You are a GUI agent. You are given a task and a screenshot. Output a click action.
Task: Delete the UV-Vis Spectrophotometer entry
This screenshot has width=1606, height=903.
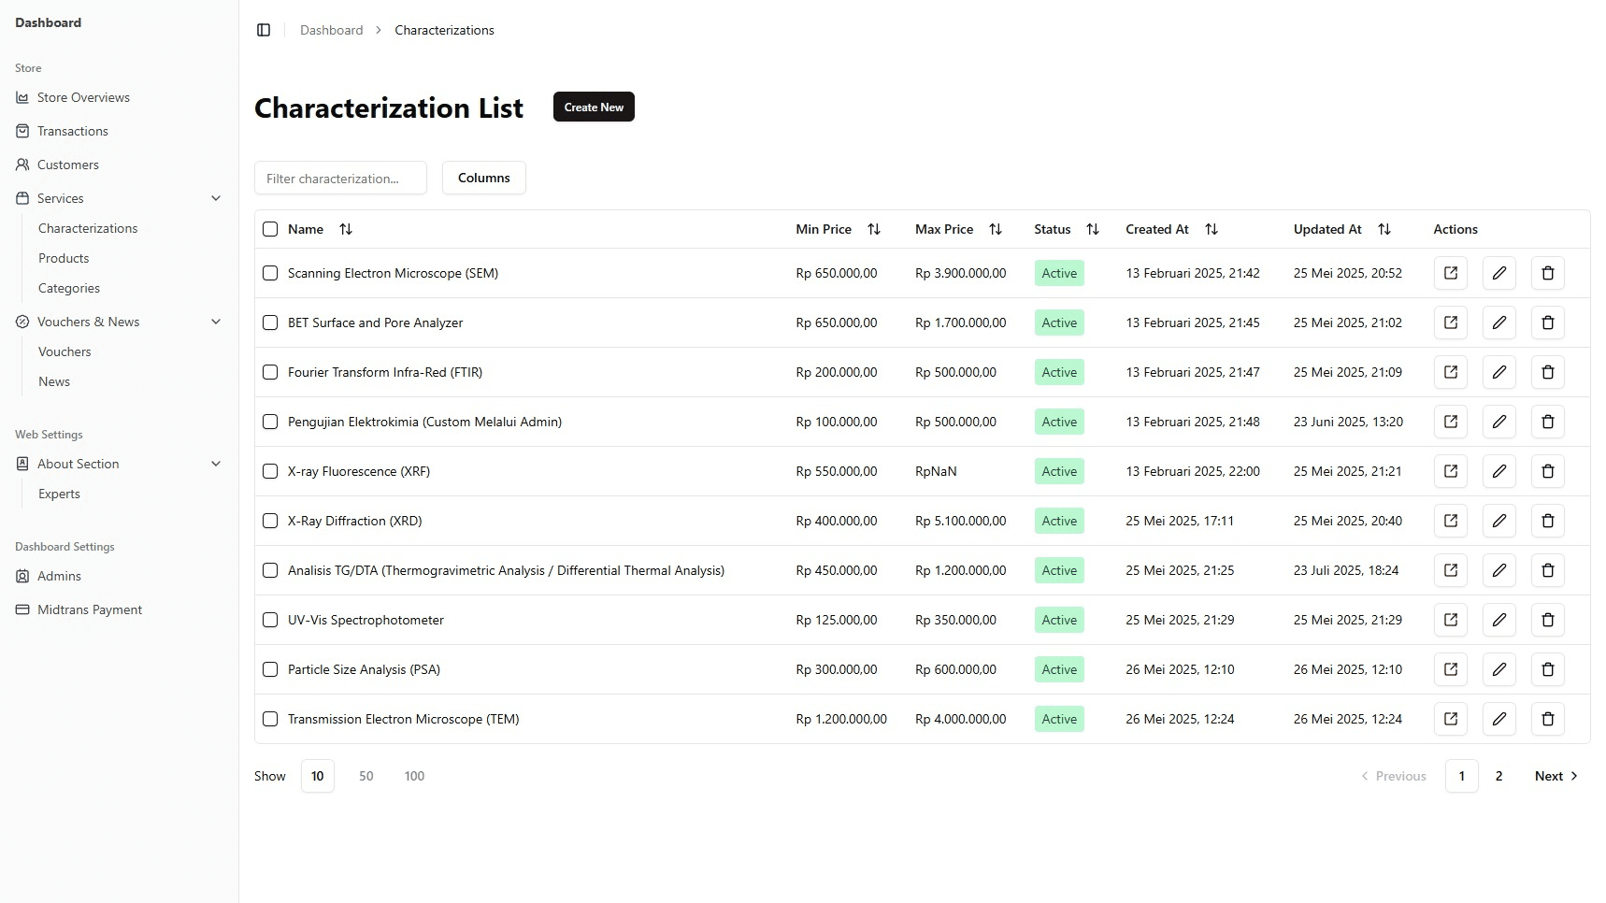point(1547,620)
